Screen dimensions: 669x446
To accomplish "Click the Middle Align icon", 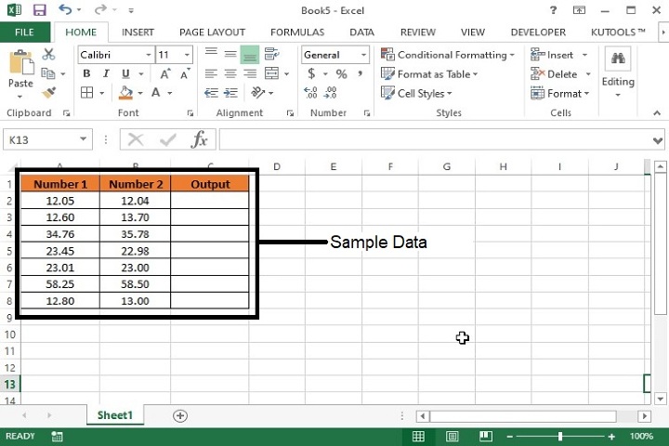I will [230, 54].
